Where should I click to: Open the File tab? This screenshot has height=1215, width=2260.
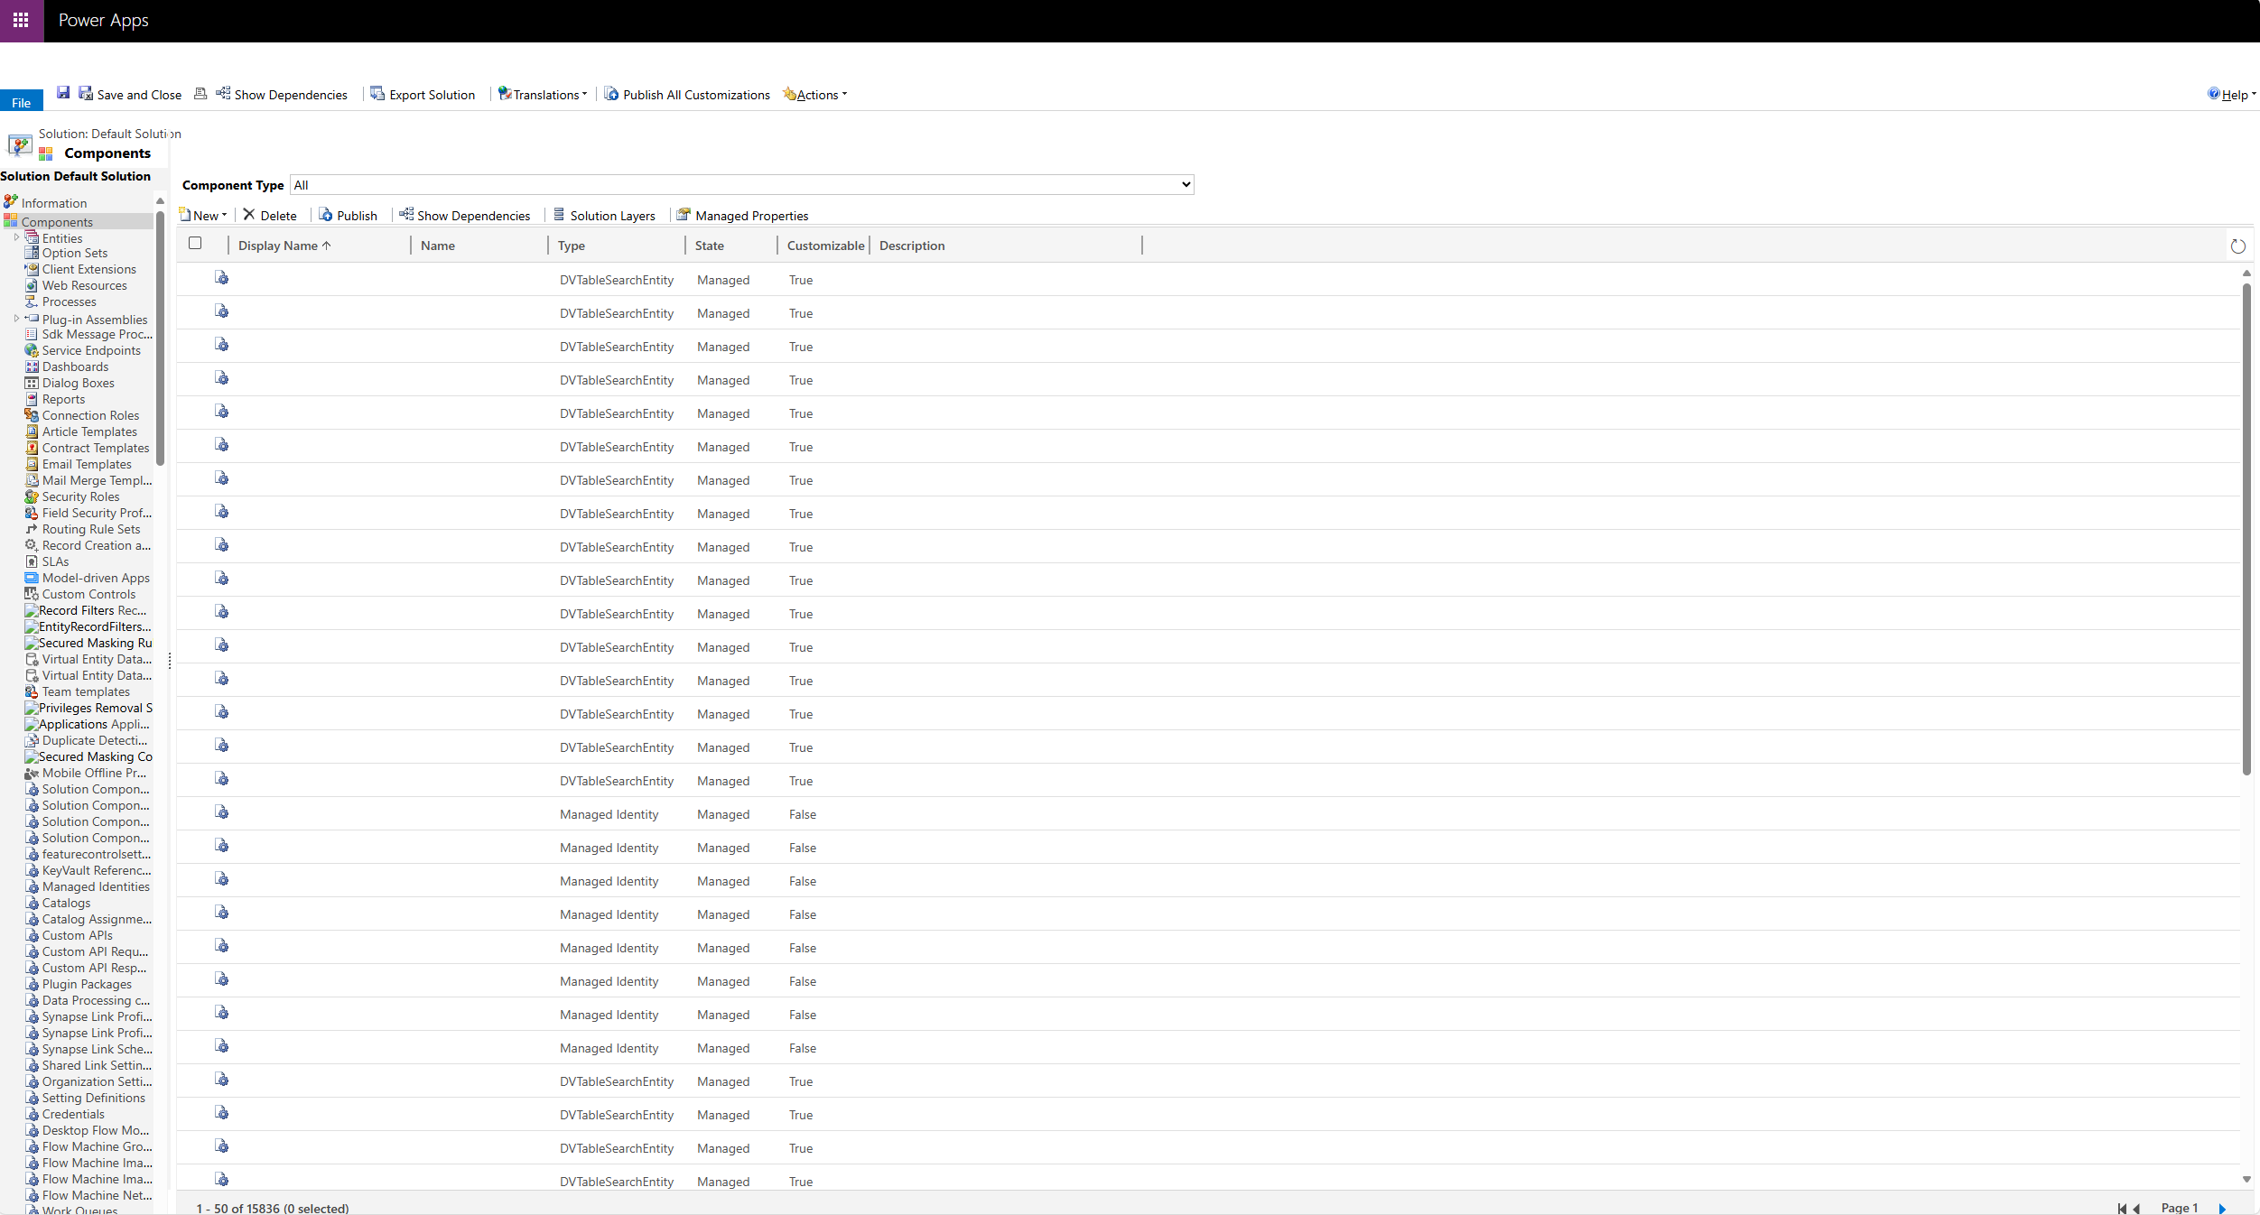(22, 102)
